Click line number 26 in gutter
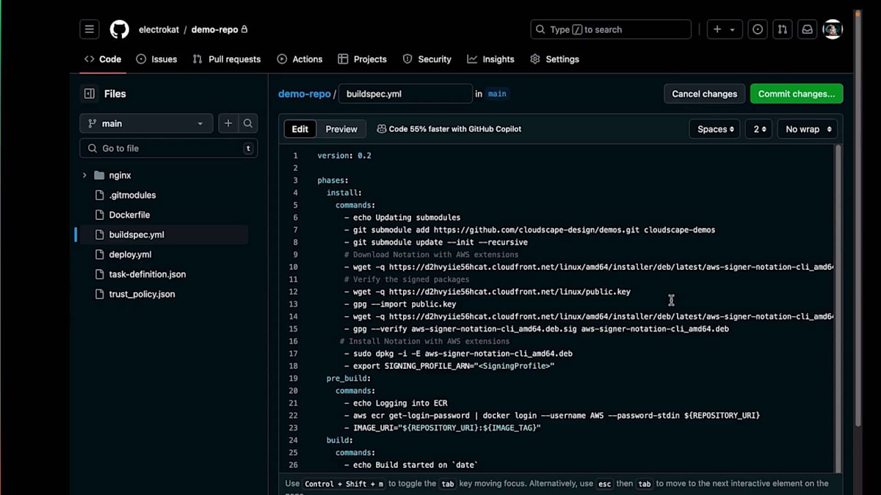The height and width of the screenshot is (495, 881). 293,465
